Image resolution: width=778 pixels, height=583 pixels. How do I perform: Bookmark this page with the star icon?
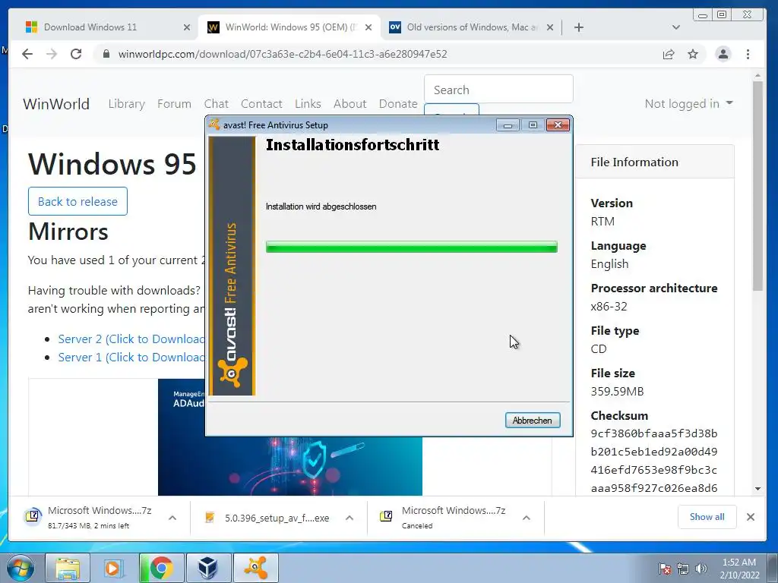click(x=693, y=54)
